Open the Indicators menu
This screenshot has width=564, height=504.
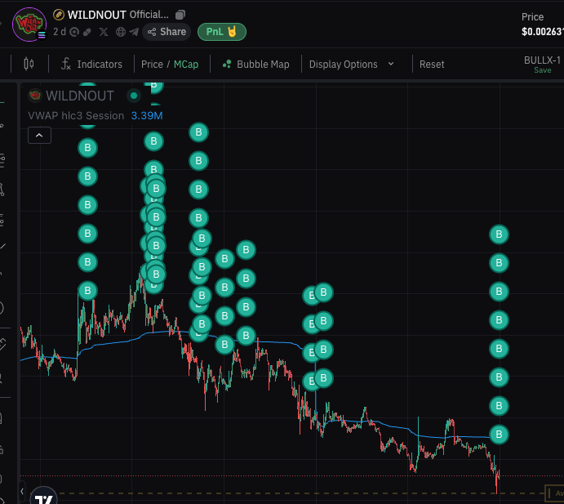(91, 64)
